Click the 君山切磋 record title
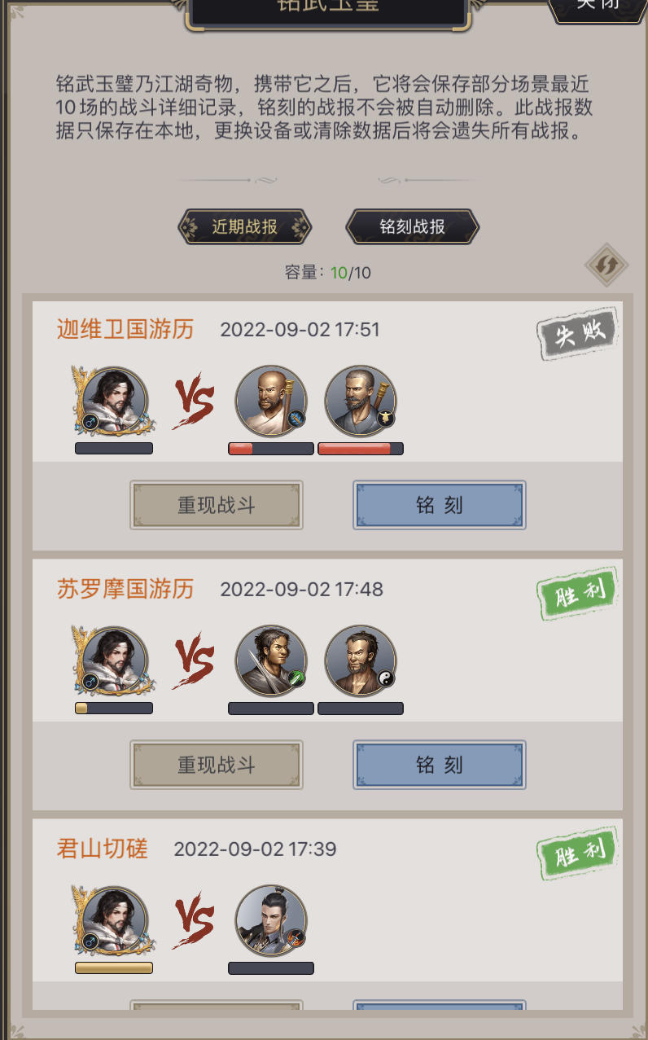This screenshot has width=648, height=1040. click(x=103, y=849)
